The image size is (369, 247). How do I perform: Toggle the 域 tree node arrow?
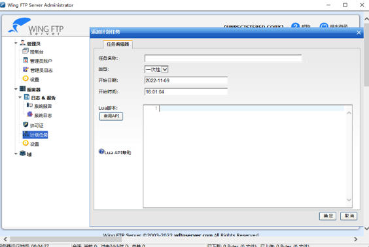[16, 154]
